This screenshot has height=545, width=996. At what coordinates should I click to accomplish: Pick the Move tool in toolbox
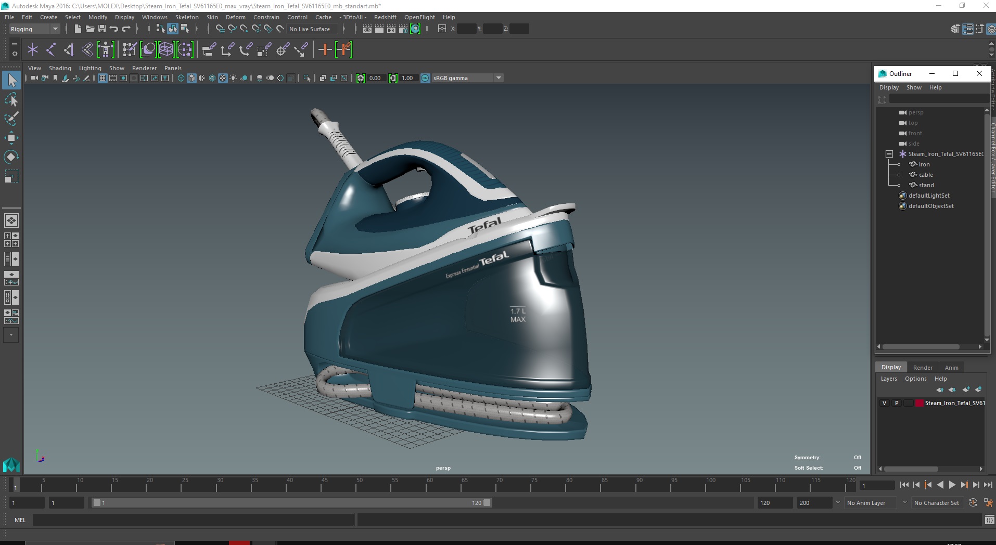click(11, 138)
